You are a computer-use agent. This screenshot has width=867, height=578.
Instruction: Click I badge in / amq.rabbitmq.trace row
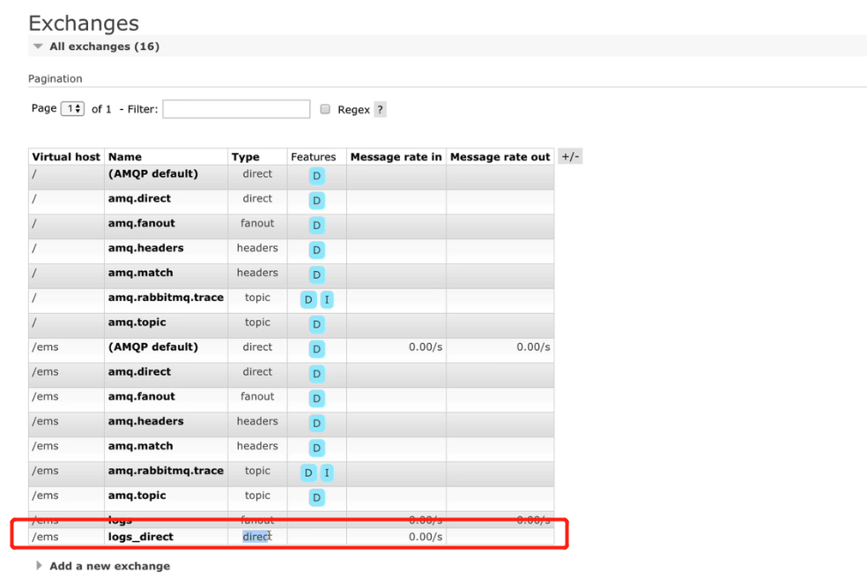pyautogui.click(x=327, y=300)
